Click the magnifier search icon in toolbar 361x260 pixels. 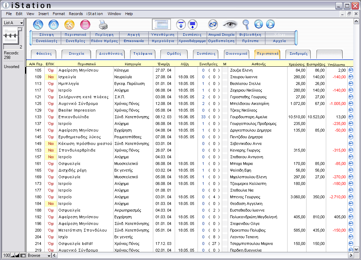tap(38, 24)
